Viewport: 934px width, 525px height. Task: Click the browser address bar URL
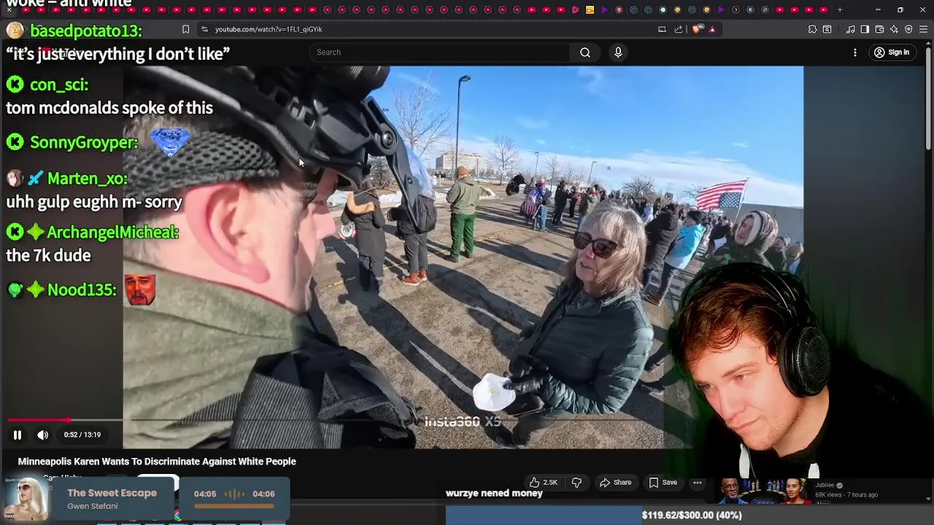269,29
